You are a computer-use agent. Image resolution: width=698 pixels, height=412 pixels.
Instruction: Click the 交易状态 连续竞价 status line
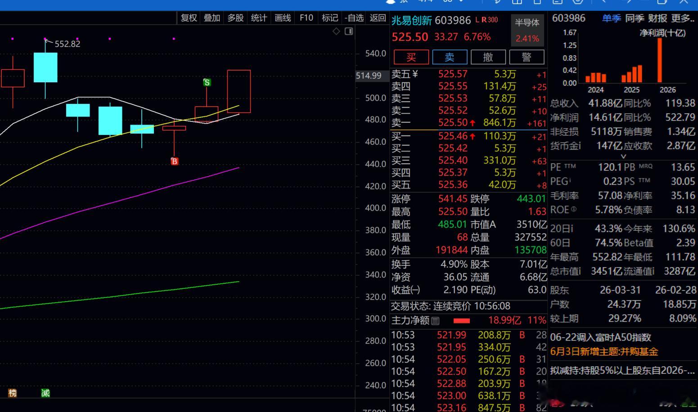coord(450,306)
